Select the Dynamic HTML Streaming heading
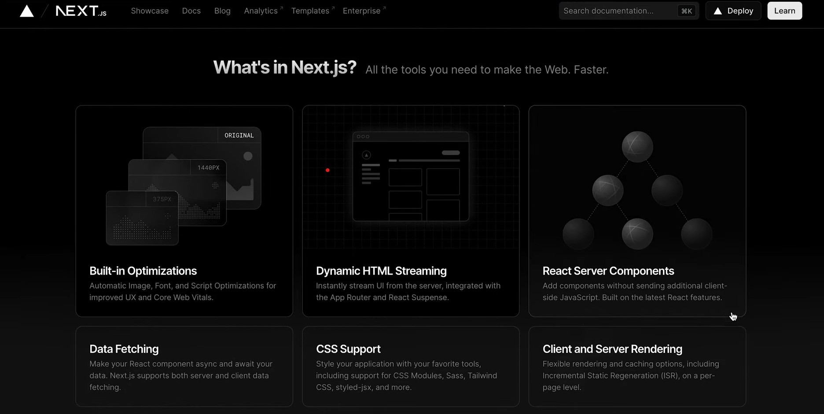The image size is (824, 414). click(x=381, y=271)
